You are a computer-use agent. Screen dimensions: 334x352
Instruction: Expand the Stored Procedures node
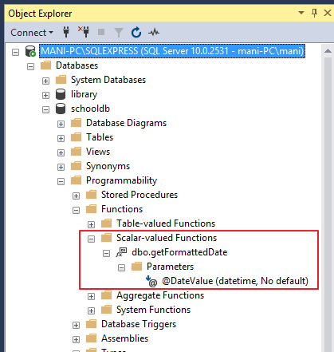coord(76,196)
